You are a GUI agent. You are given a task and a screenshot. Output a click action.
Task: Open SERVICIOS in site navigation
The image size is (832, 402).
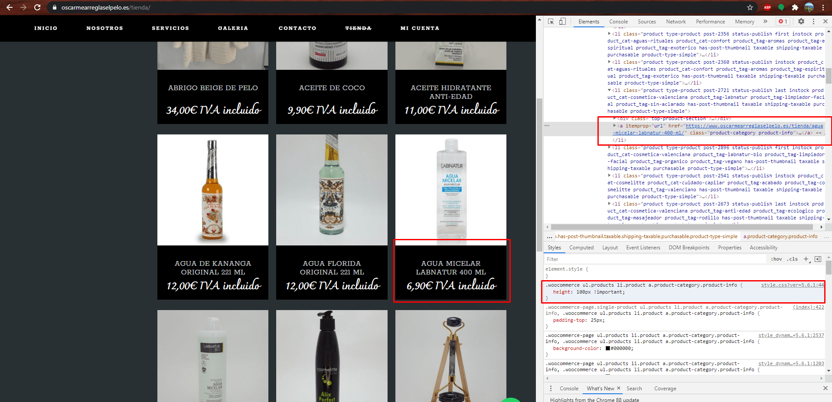point(170,28)
